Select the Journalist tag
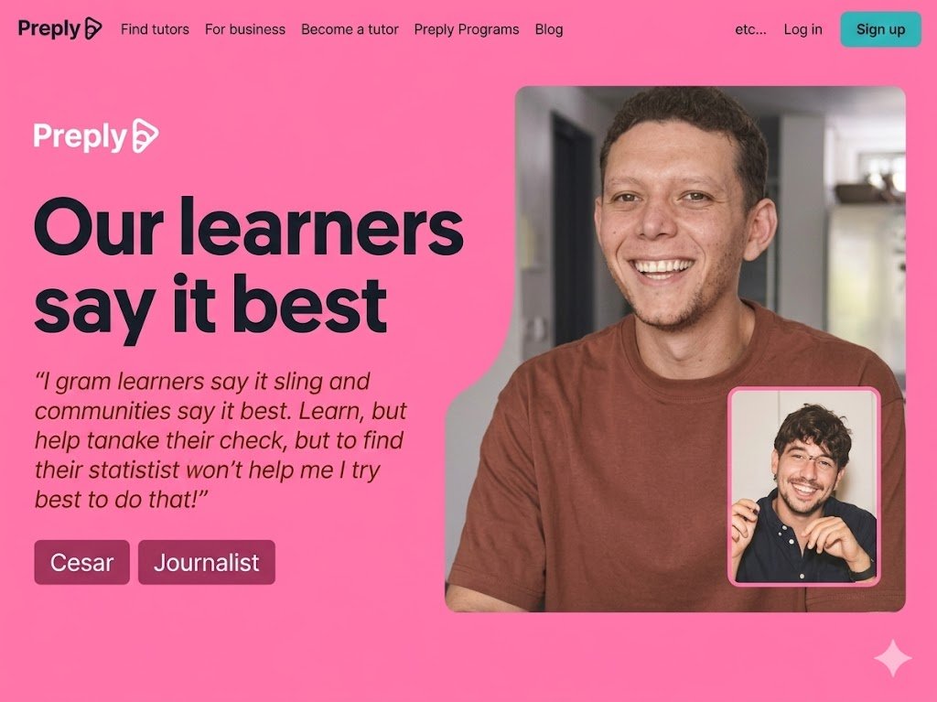This screenshot has width=937, height=702. click(x=206, y=562)
